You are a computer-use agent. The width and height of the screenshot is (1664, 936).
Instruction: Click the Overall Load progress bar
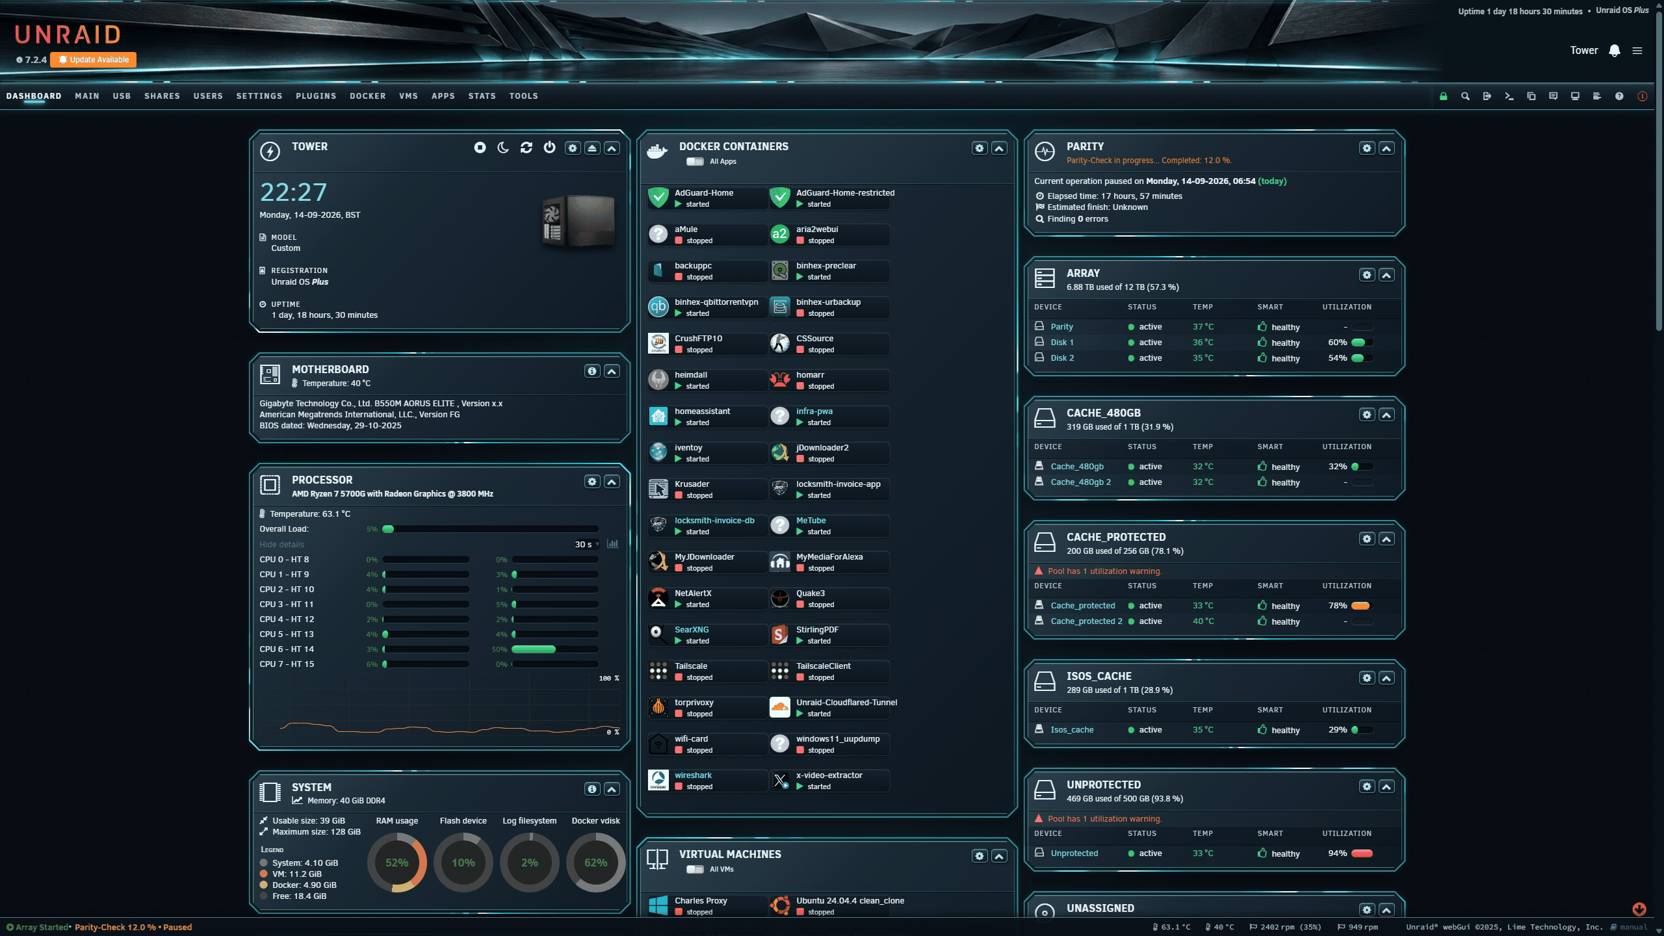point(490,529)
